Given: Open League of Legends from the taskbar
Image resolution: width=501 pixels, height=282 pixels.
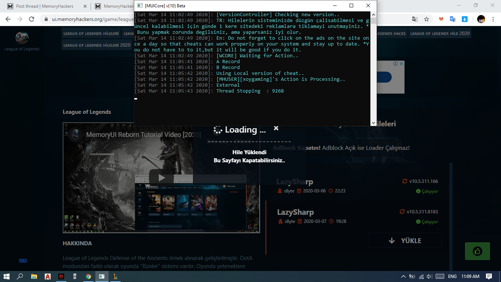Looking at the screenshot, I should (116, 276).
